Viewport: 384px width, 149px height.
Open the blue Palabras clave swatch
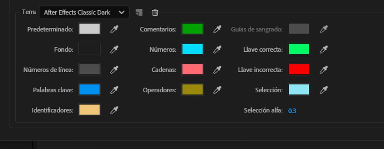click(x=89, y=90)
